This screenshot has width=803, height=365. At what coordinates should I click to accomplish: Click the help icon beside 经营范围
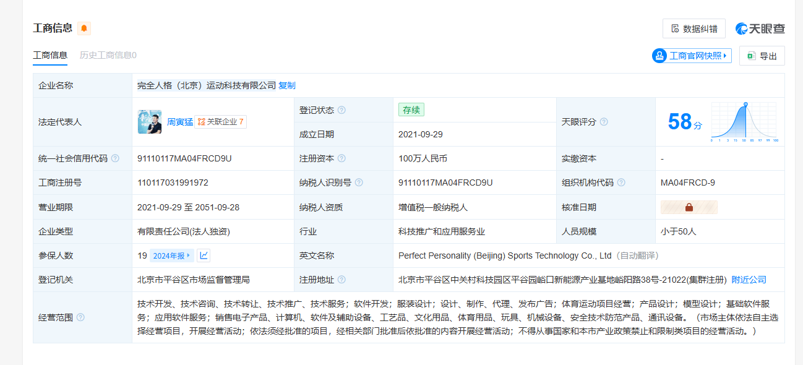80,317
